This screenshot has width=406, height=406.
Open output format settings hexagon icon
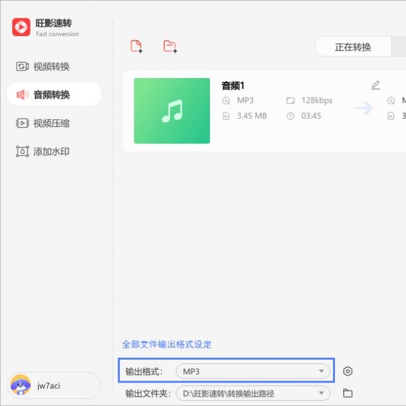tap(348, 371)
